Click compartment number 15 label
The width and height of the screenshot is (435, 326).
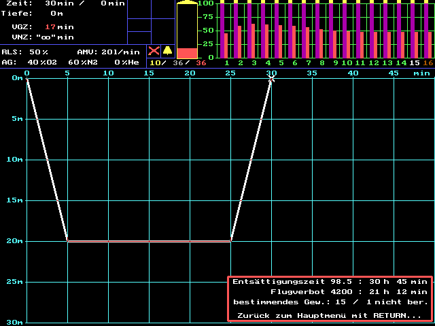(x=415, y=63)
